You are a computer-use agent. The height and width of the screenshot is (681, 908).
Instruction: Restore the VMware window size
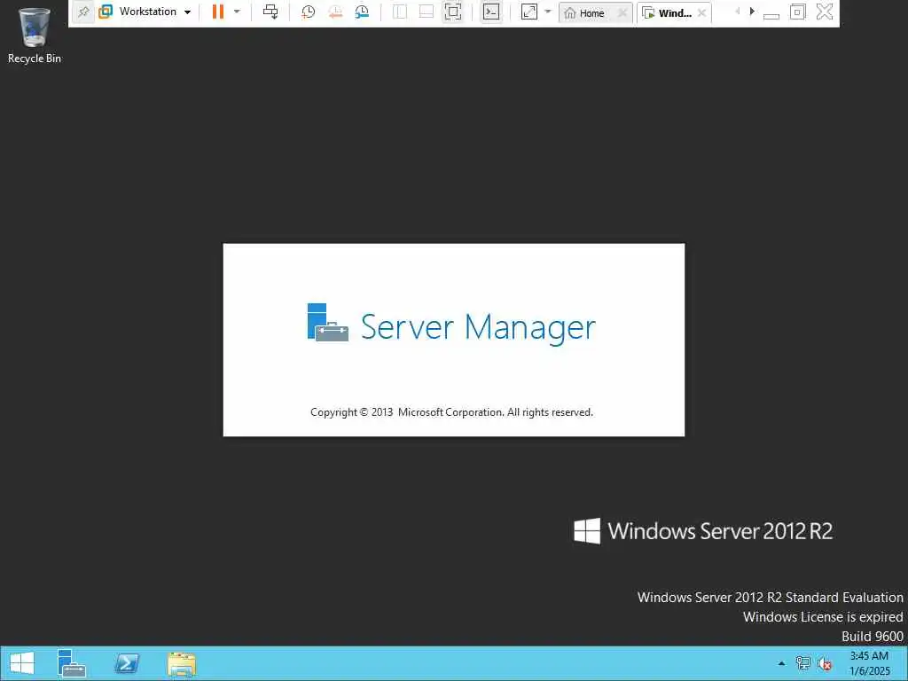(797, 12)
